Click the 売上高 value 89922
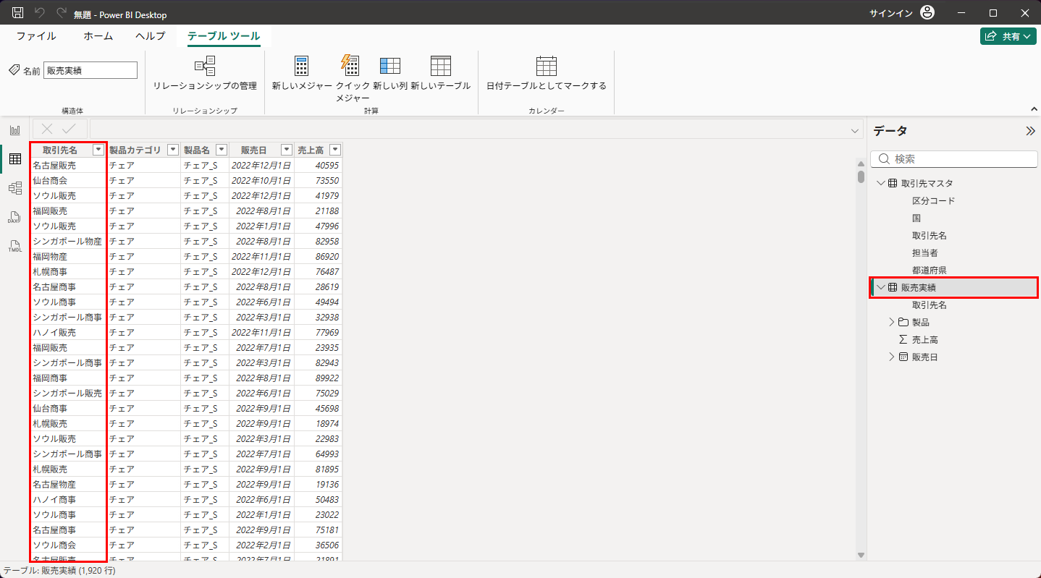Screen dimensions: 1041x578 pos(318,378)
